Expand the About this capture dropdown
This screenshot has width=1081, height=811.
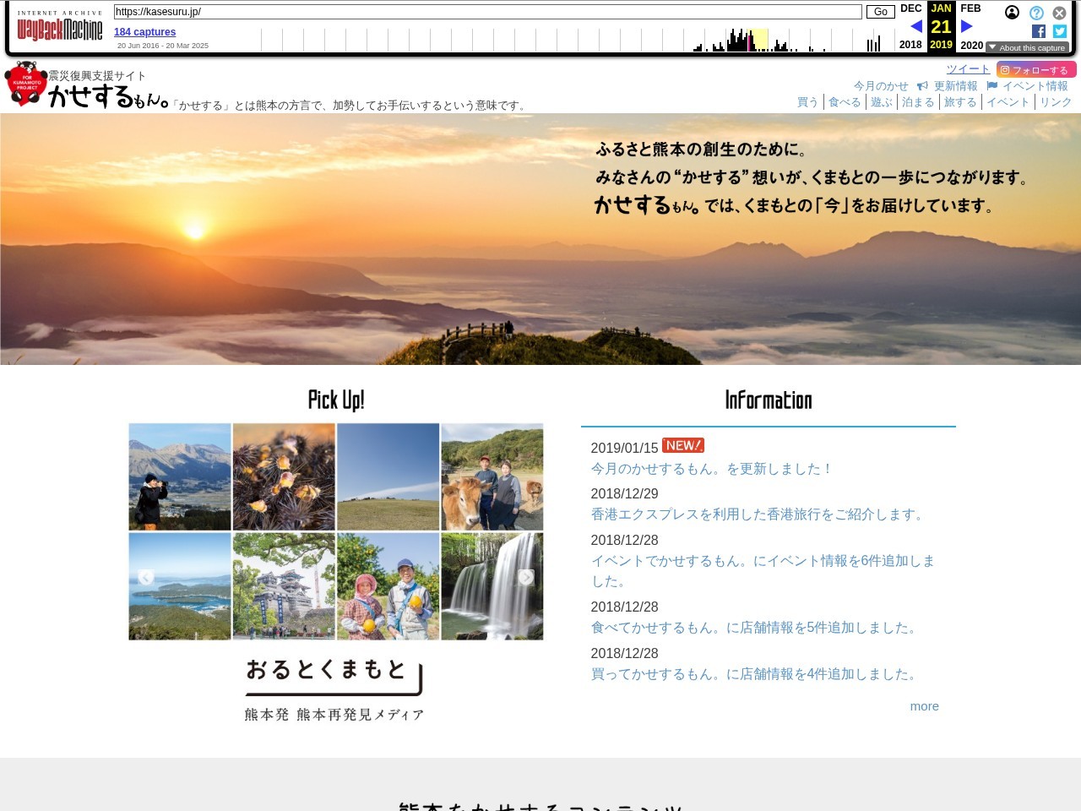pyautogui.click(x=1027, y=47)
